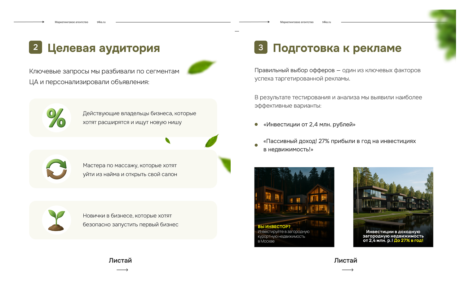The height and width of the screenshot is (290, 465).
Task: Click paragraph В результате тестирования и анализа
Action: tap(338, 101)
